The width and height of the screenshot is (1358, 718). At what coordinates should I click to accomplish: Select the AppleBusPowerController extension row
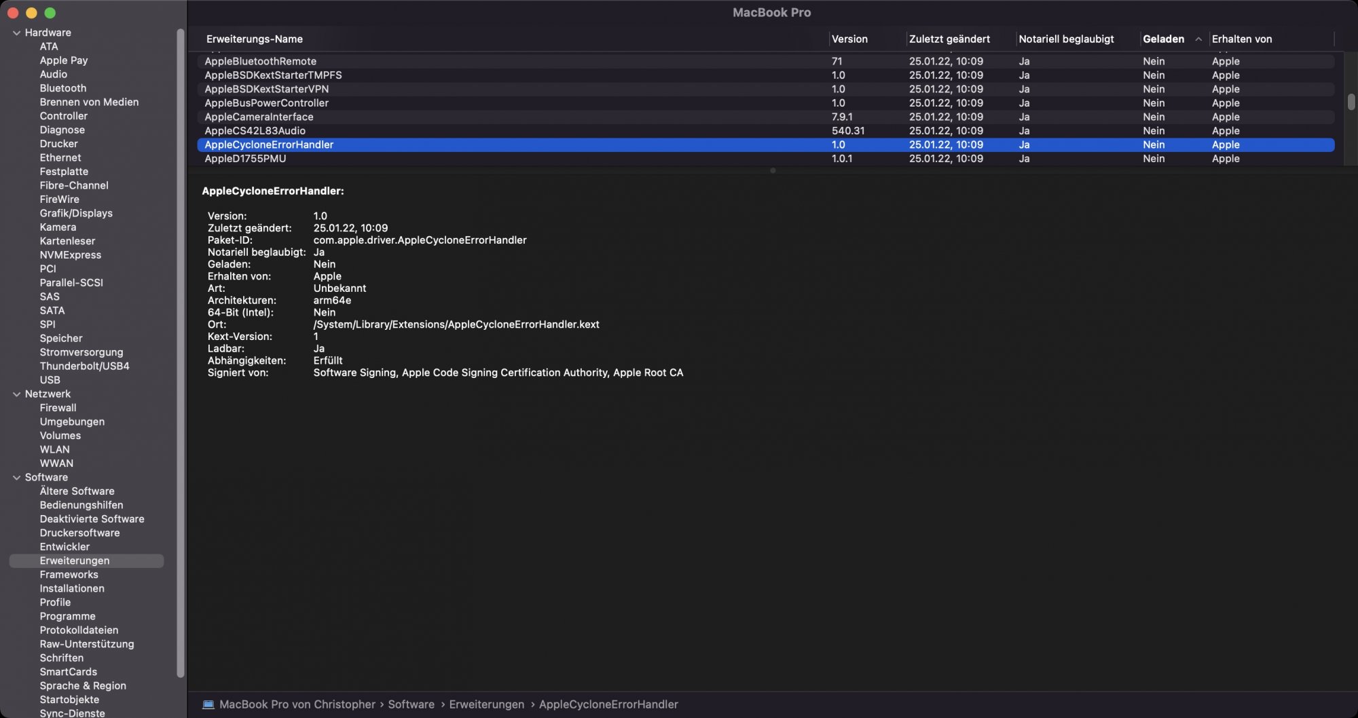(x=766, y=103)
